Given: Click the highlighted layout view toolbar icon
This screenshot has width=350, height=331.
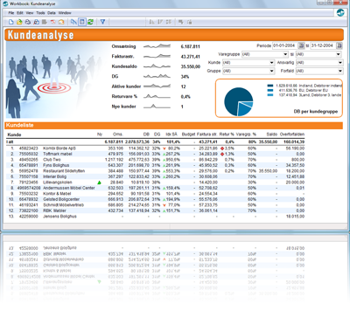Looking at the screenshot, I should 82,22.
